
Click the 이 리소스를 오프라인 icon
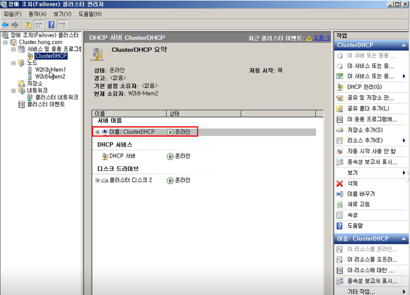click(340, 260)
